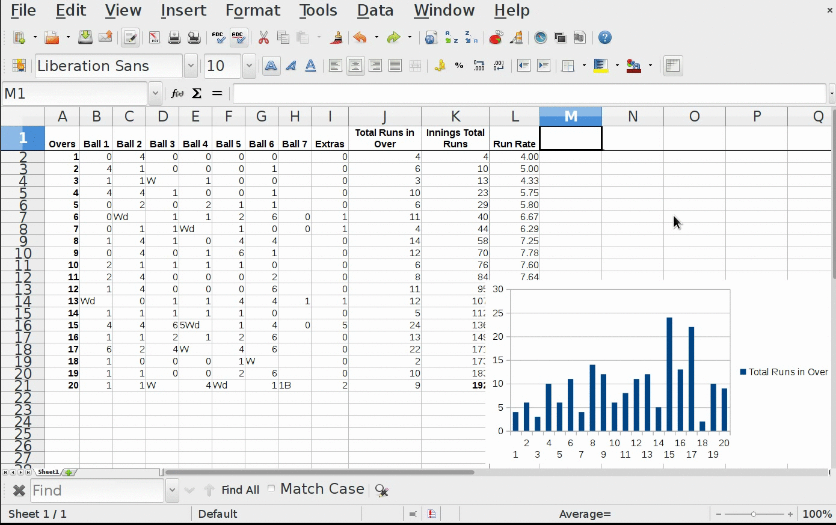Apply percent number format
Image resolution: width=836 pixels, height=525 pixels.
coord(459,66)
